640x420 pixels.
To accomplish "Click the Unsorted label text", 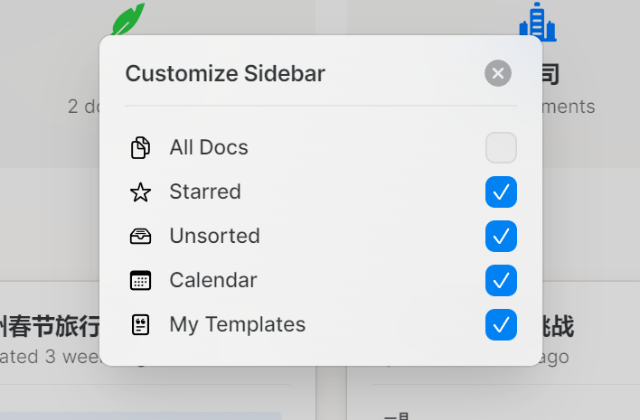I will point(214,236).
